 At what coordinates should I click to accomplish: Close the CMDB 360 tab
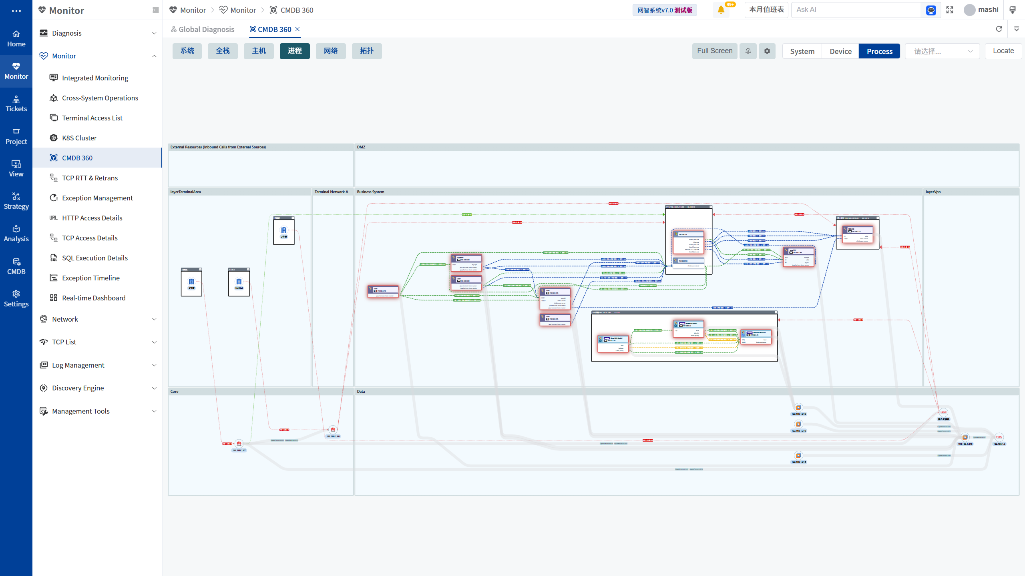tap(297, 29)
